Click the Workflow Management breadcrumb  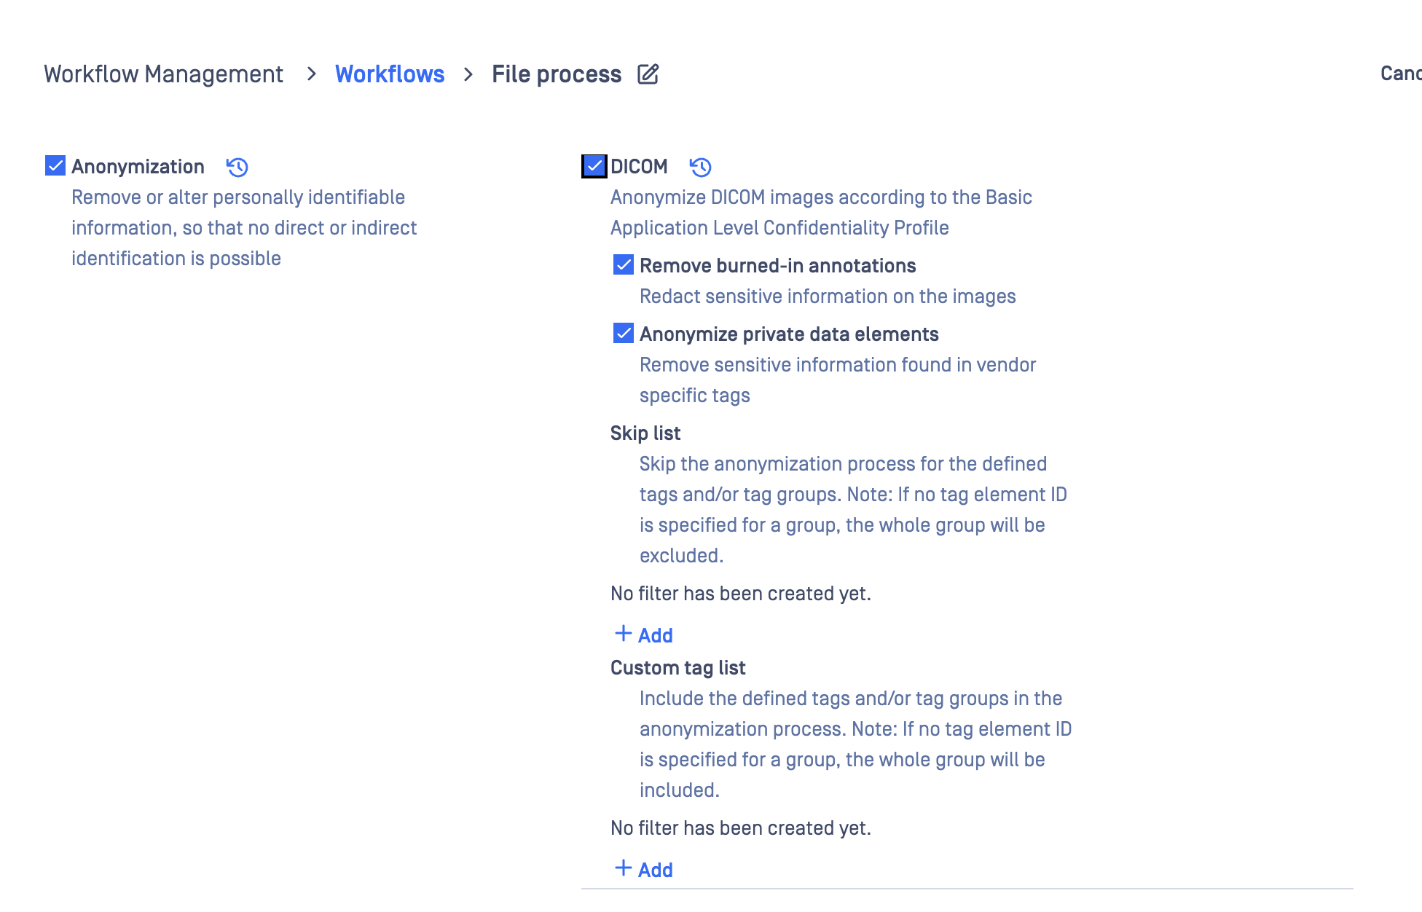click(x=163, y=74)
